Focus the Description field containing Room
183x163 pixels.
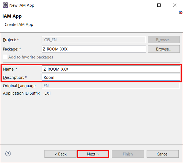pos(111,77)
